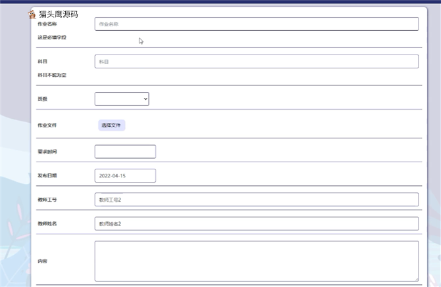This screenshot has height=287, width=441.
Task: Click the 班级 field label
Action: (43, 99)
